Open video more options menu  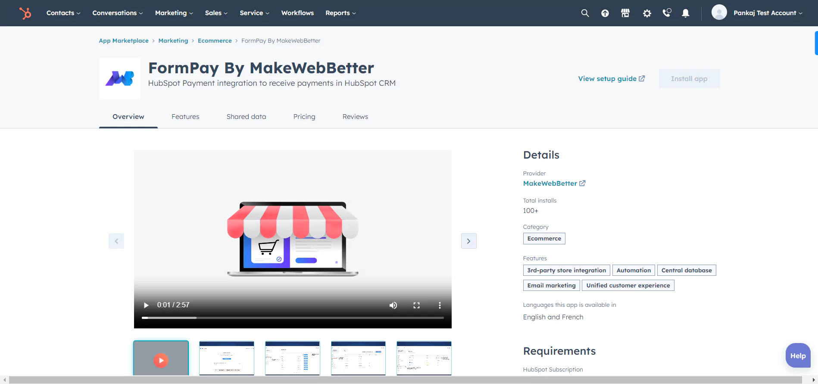440,305
